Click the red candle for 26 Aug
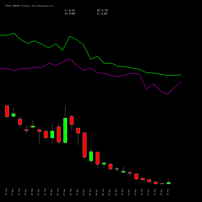Image resolution: width=202 pixels, height=202 pixels. pyautogui.click(x=59, y=134)
